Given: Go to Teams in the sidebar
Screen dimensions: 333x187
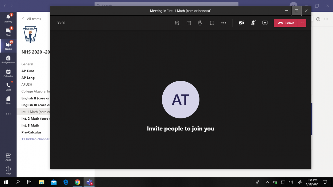Looking at the screenshot, I should [8, 46].
